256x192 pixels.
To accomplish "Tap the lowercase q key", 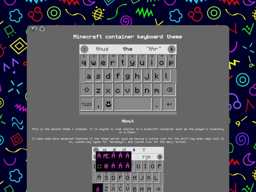I will pyautogui.click(x=84, y=61).
